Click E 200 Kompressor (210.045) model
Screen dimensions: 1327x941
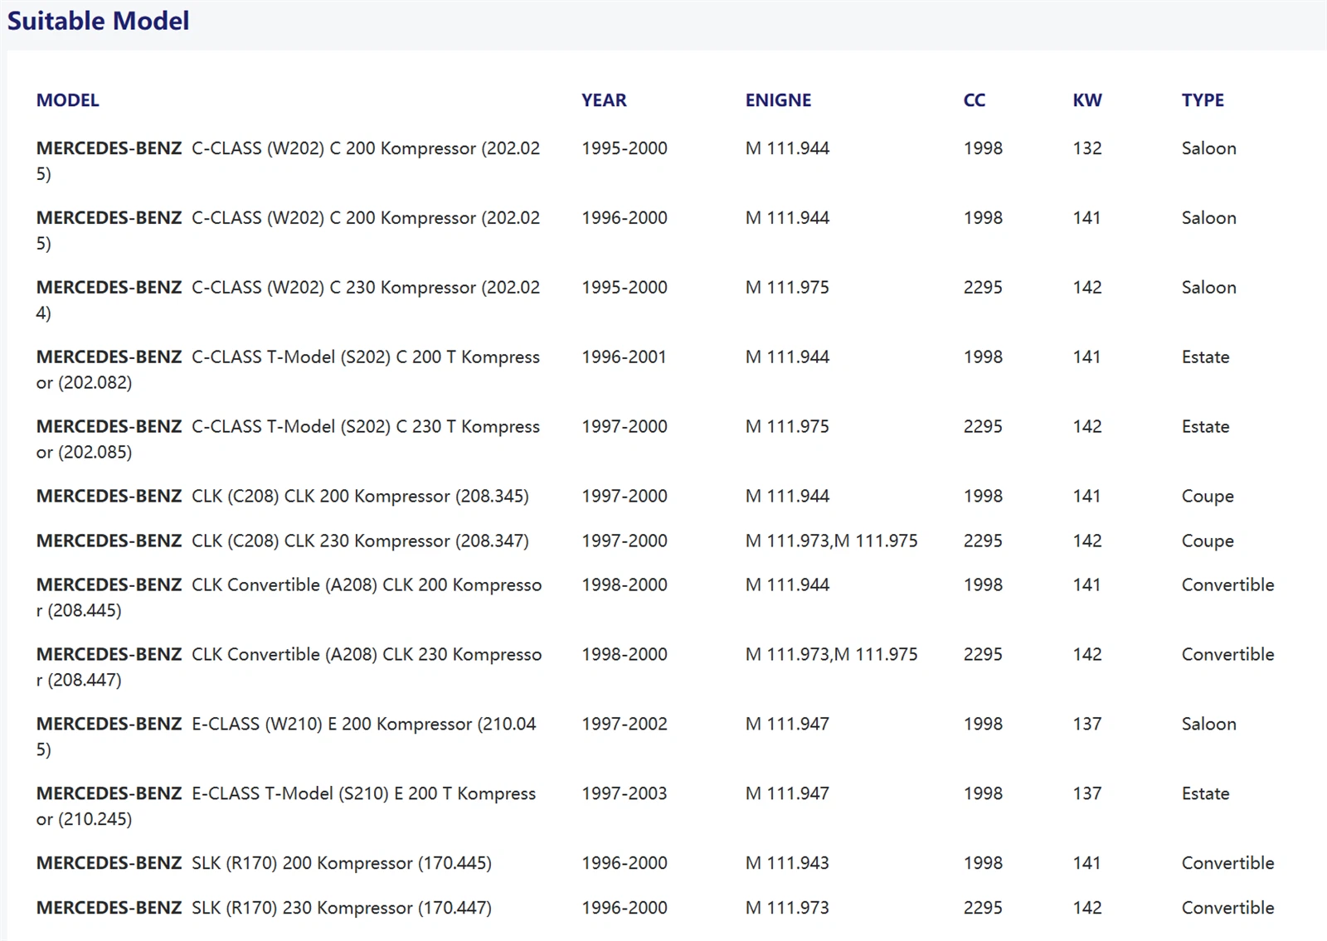click(286, 737)
